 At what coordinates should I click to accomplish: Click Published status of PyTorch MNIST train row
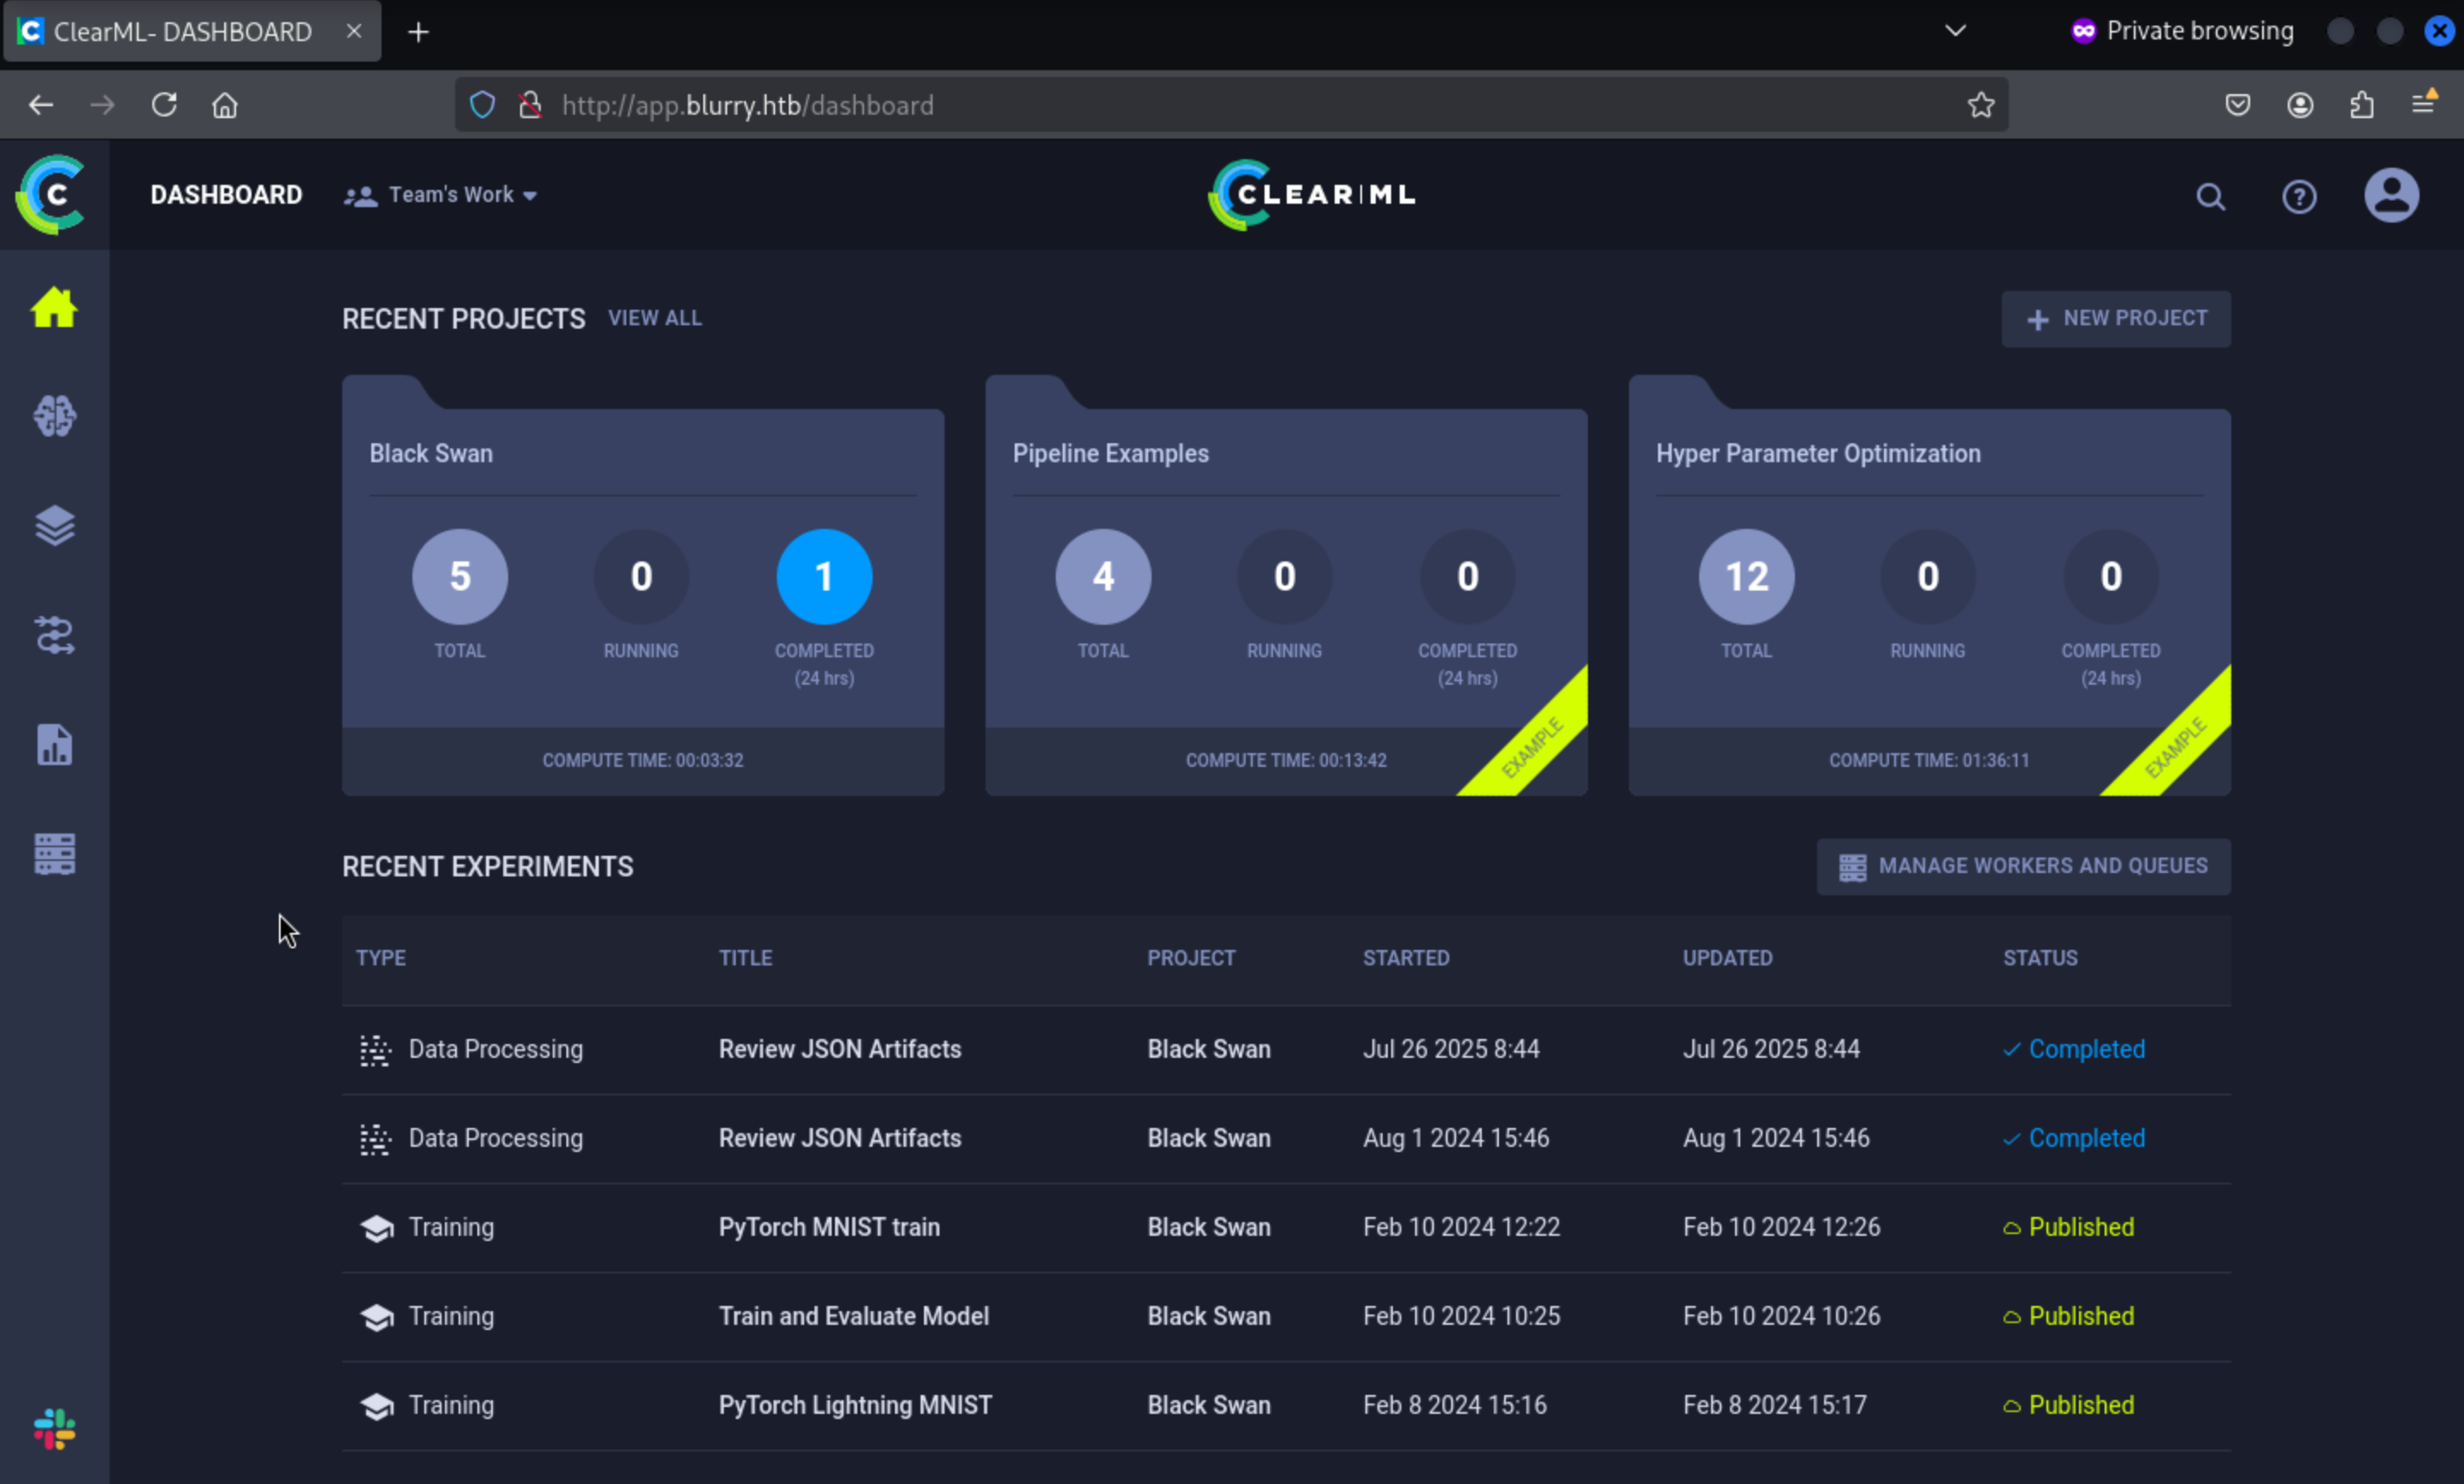(x=2068, y=1227)
